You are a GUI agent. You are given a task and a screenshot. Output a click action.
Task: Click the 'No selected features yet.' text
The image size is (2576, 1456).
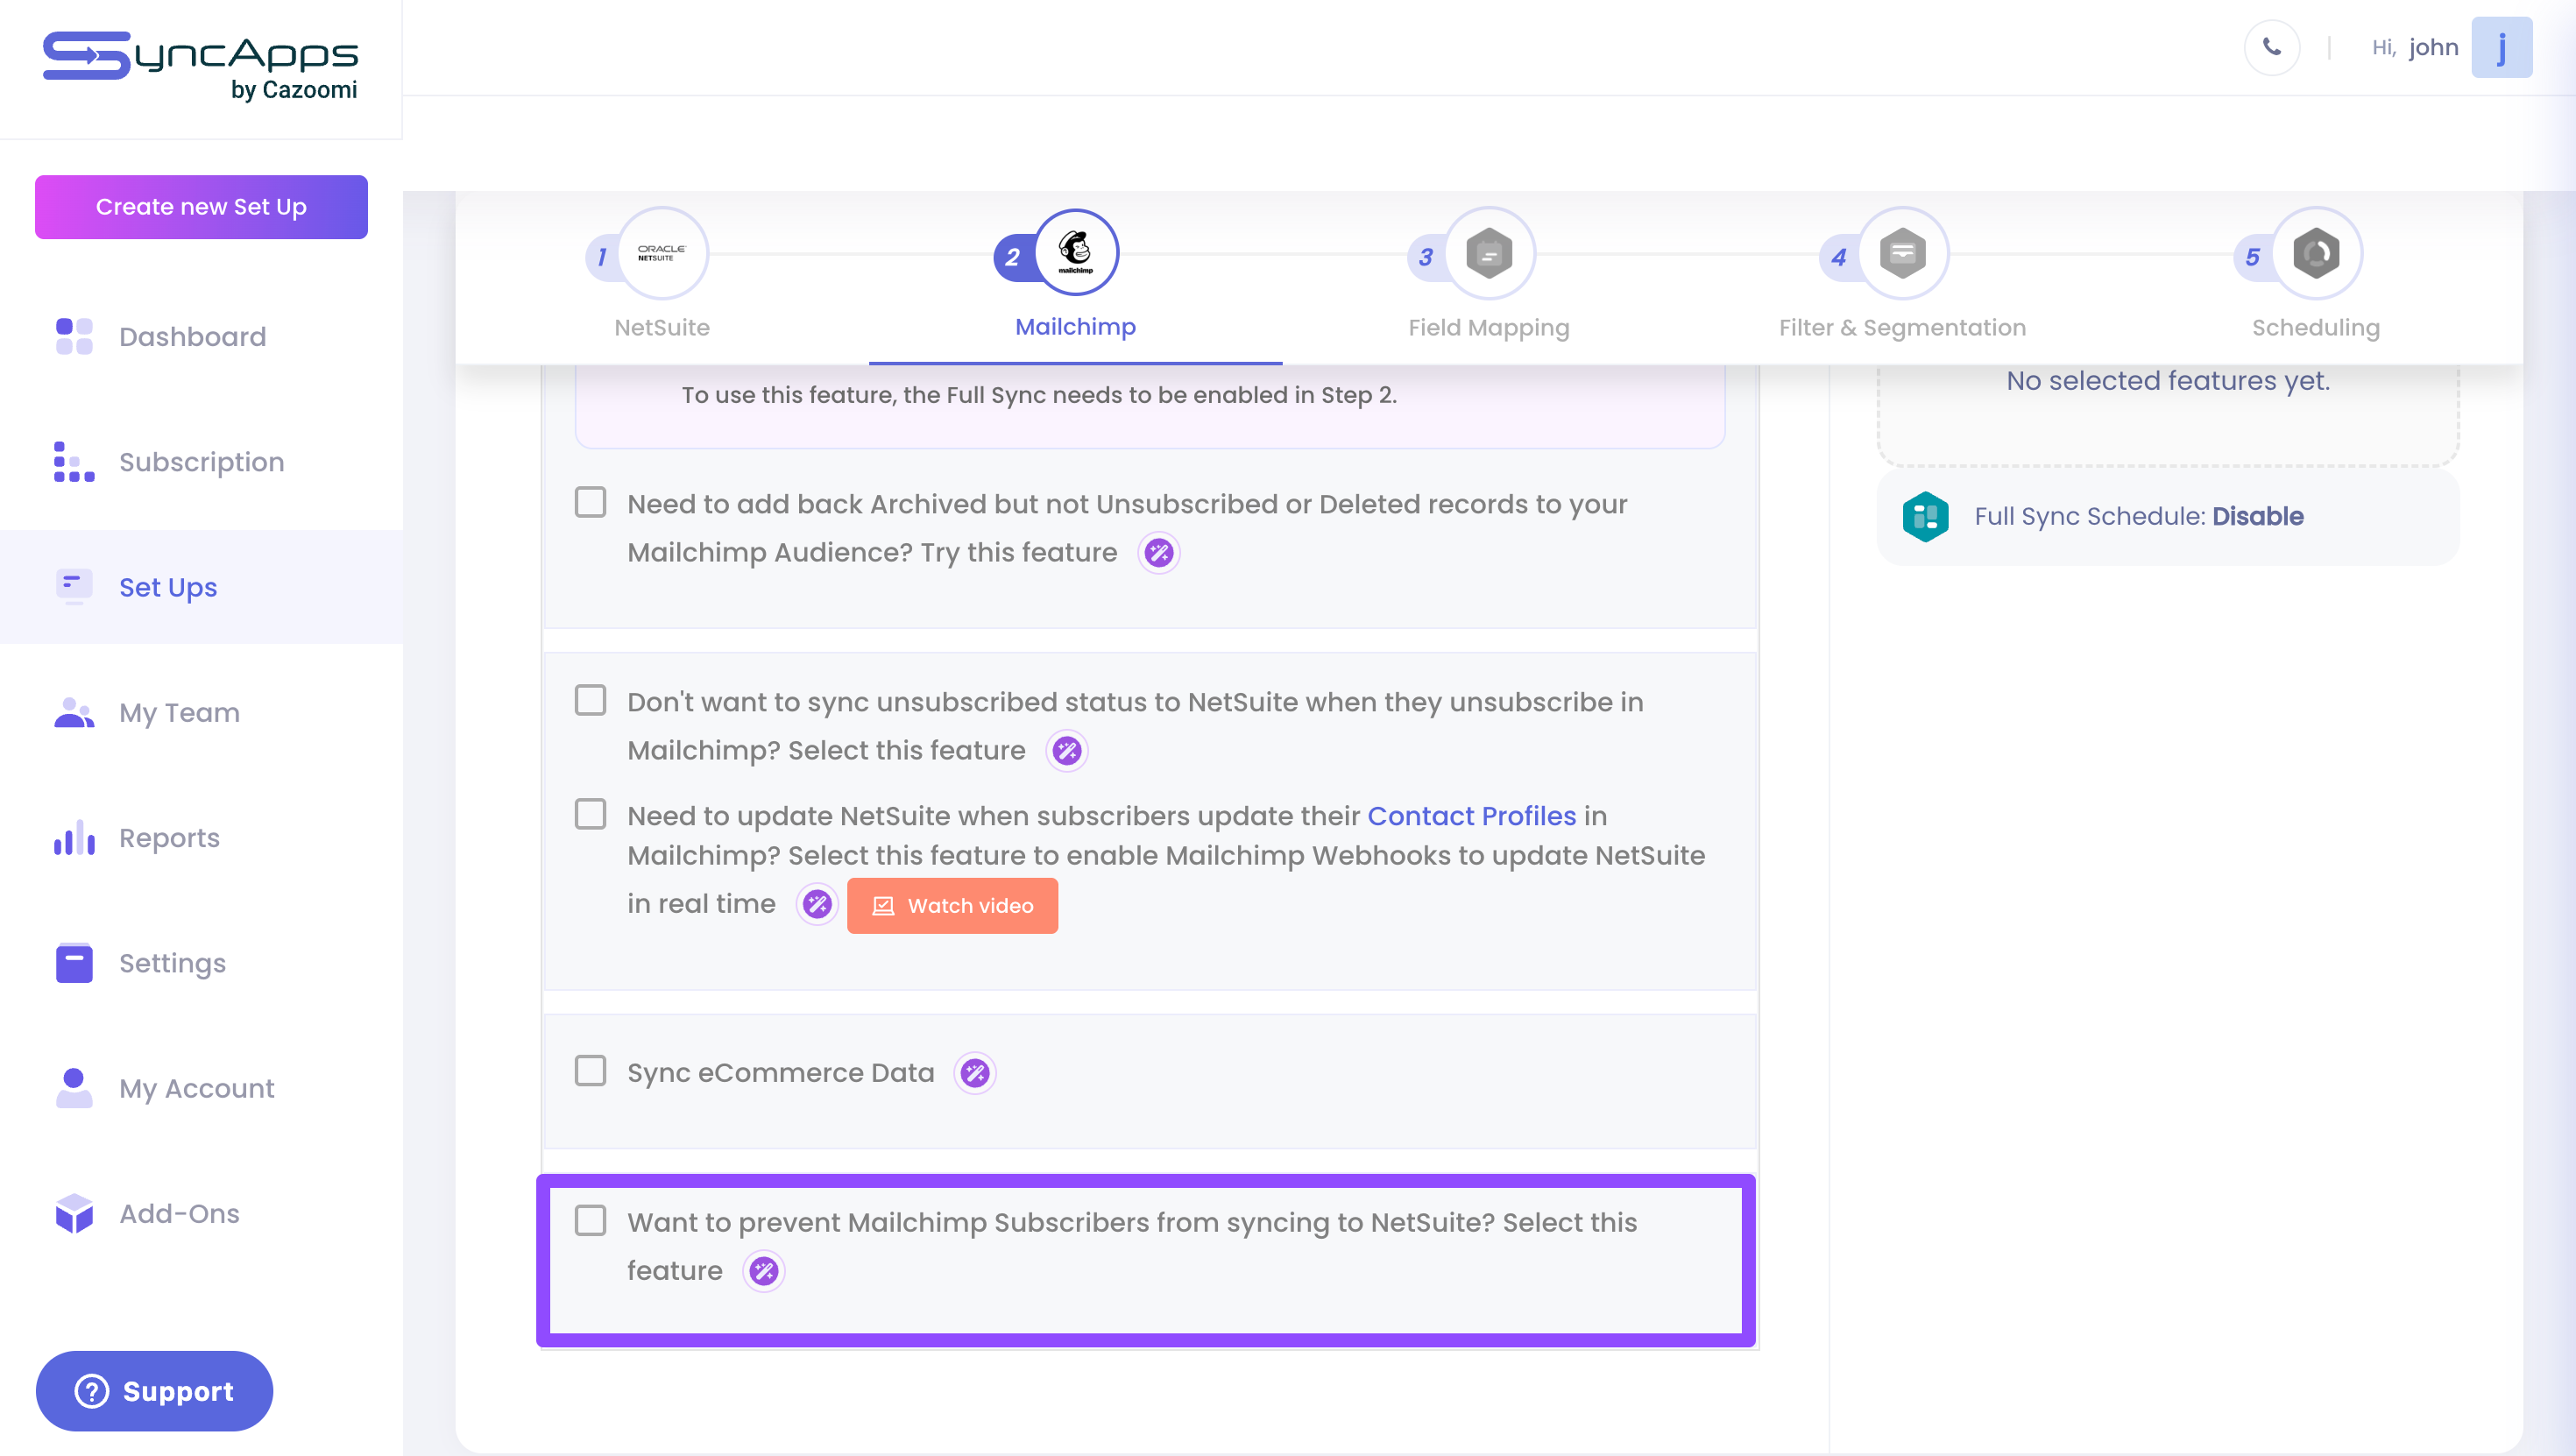pyautogui.click(x=2168, y=380)
